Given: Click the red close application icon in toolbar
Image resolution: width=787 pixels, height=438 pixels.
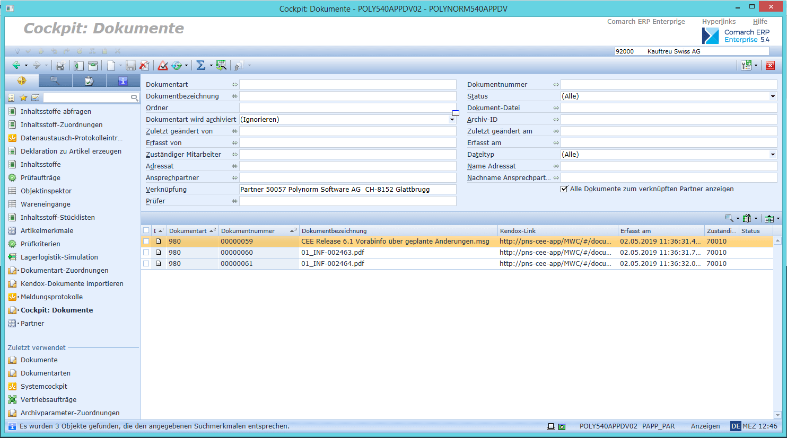Looking at the screenshot, I should [771, 65].
